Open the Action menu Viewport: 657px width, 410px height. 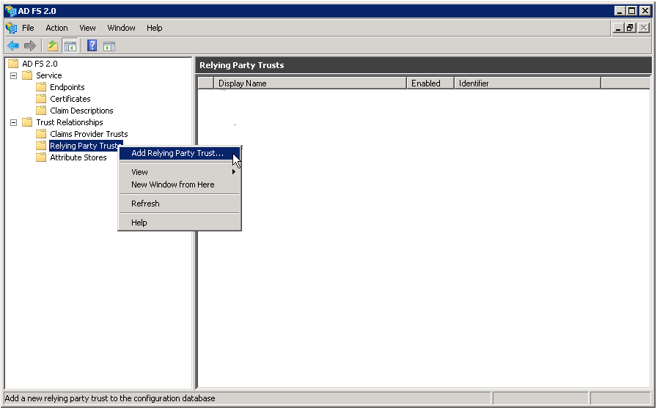[56, 28]
